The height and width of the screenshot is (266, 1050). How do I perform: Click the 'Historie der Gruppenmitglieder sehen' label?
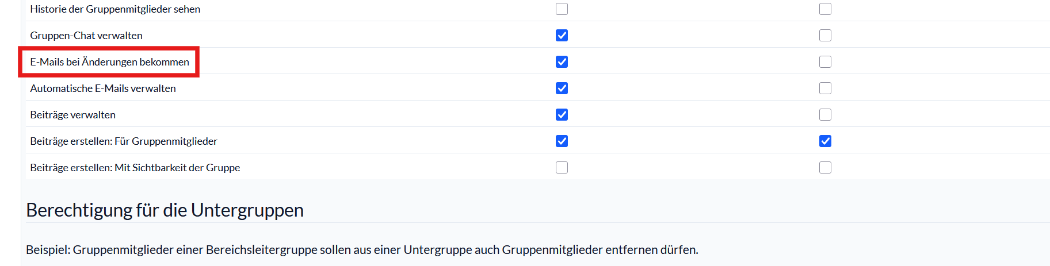tap(115, 9)
